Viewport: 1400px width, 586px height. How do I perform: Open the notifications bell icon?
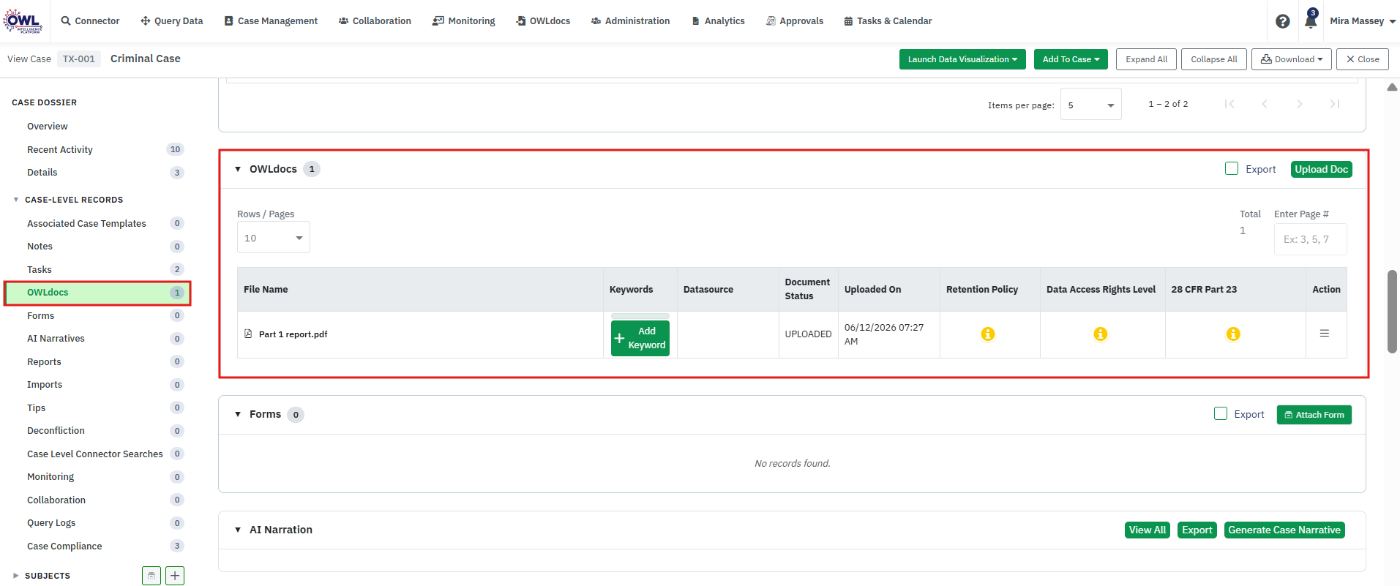pyautogui.click(x=1310, y=21)
